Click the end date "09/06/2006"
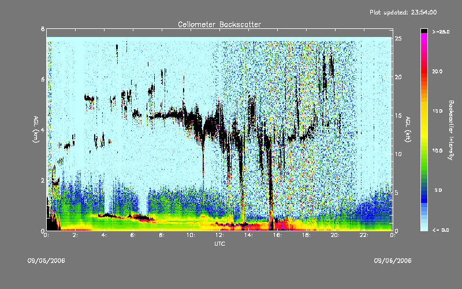462x289 pixels. pos(393,261)
